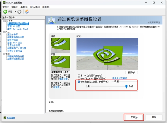Open 调整桌面颜色设置 tree item
167x123 pixels.
coord(16,37)
